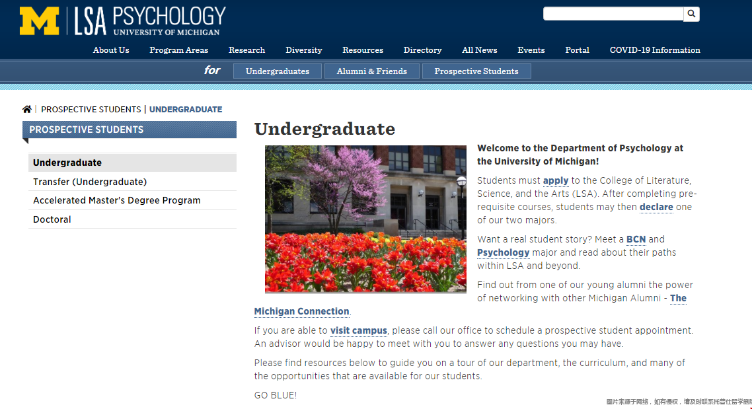Click the Alumni & Friends button

click(371, 71)
